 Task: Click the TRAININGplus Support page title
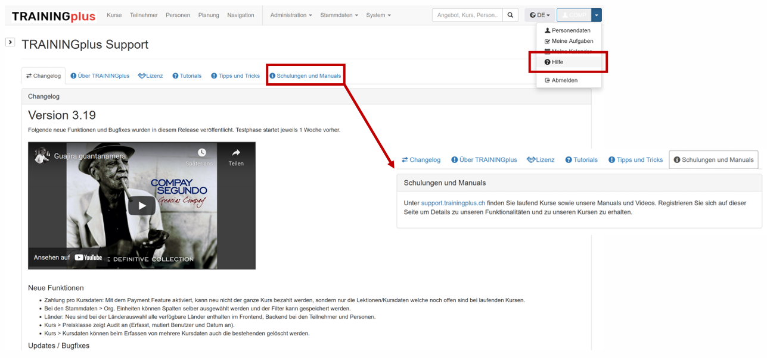pos(85,45)
